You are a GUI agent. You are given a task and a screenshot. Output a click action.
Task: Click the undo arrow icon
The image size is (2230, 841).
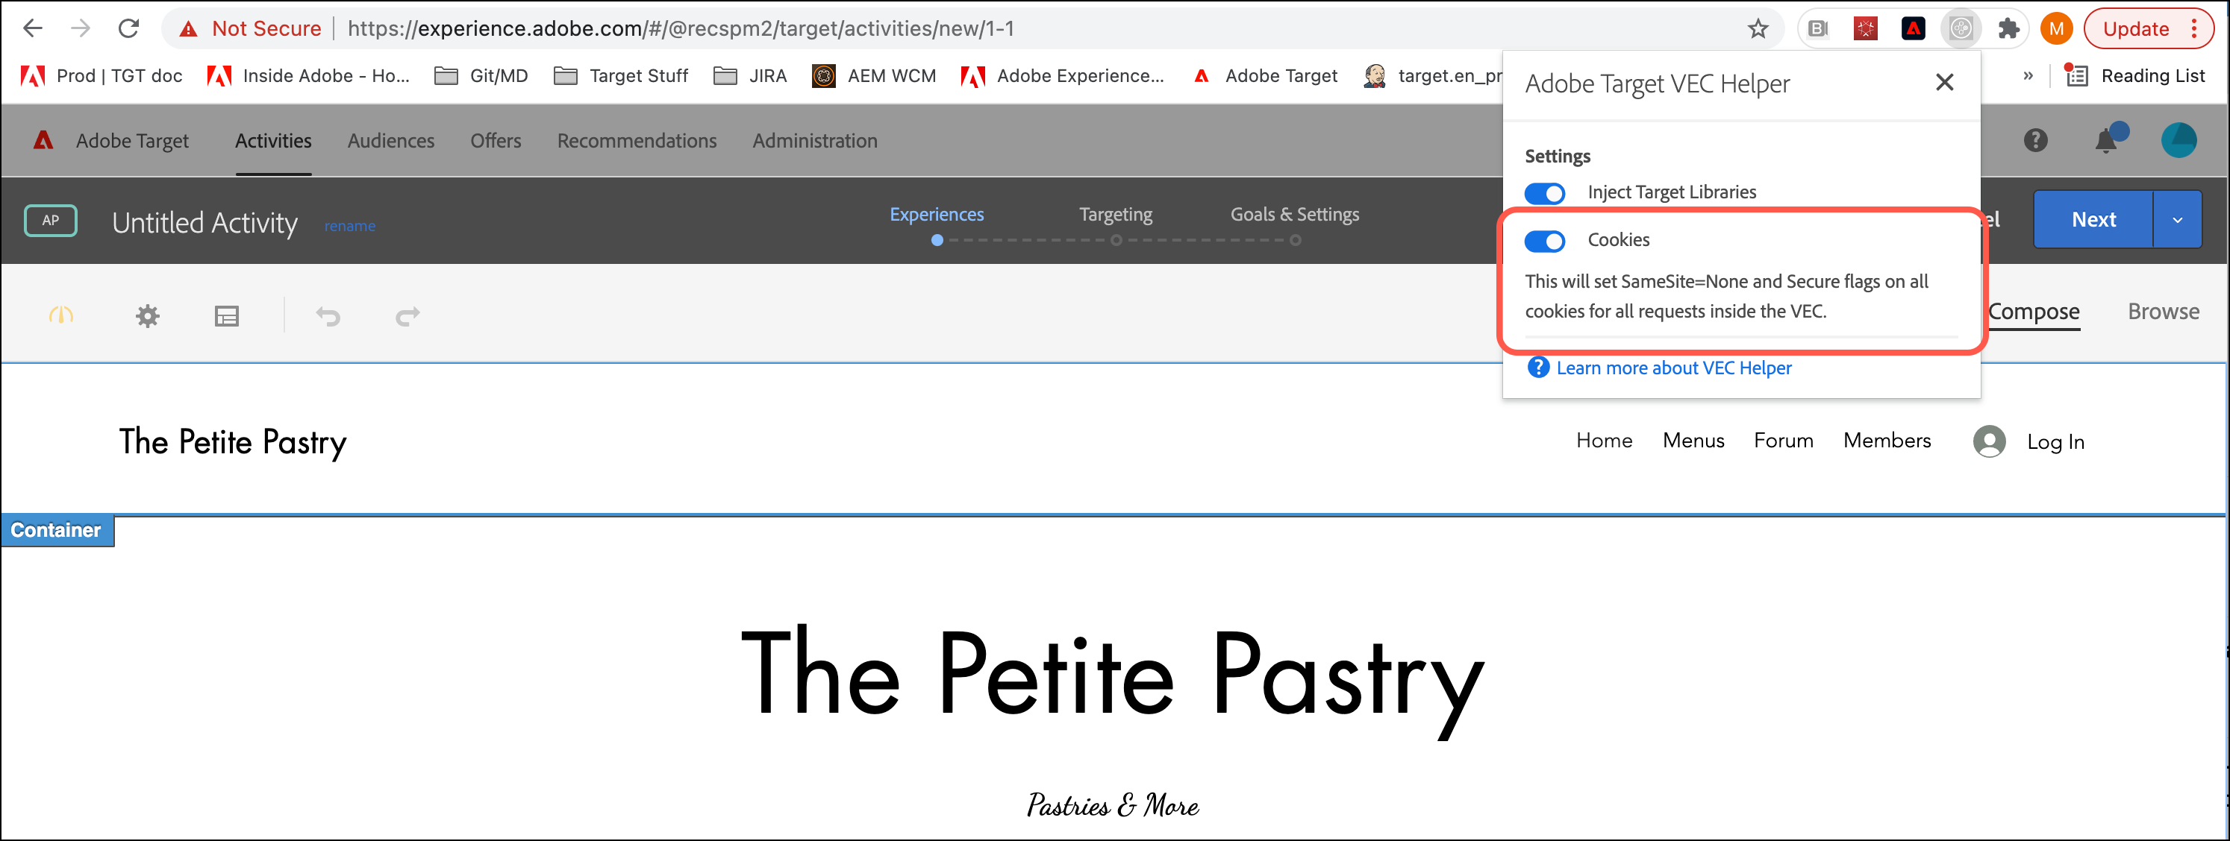pos(328,316)
